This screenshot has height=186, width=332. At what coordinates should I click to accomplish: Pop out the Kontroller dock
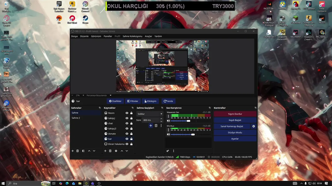[x=255, y=108]
